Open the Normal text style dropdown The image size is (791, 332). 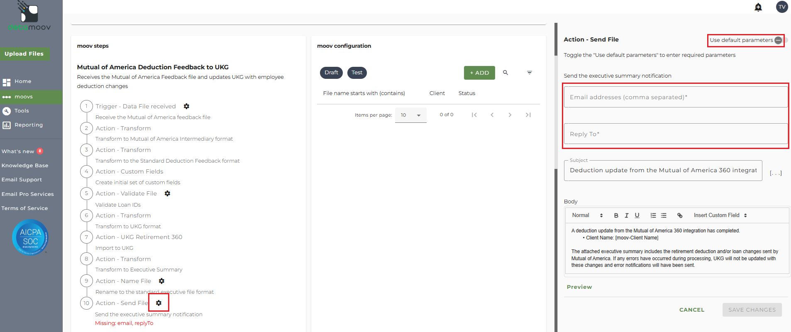click(587, 215)
